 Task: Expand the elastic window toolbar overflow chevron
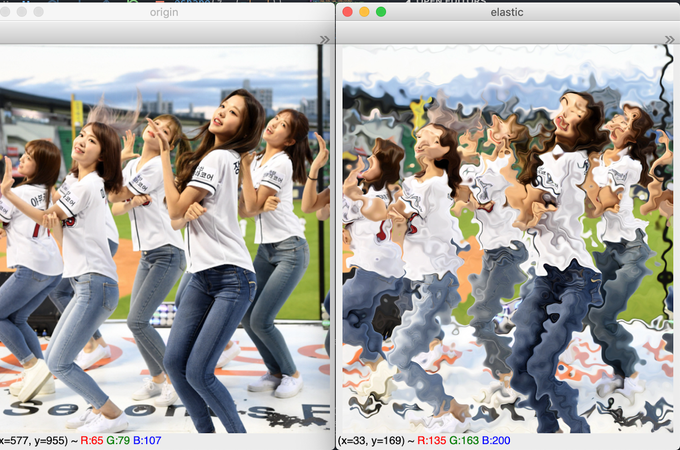point(670,39)
